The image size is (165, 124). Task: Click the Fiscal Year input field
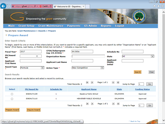[31, 52]
